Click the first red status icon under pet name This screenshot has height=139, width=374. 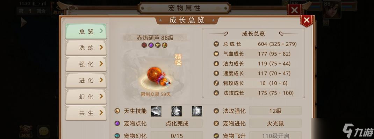point(144,45)
